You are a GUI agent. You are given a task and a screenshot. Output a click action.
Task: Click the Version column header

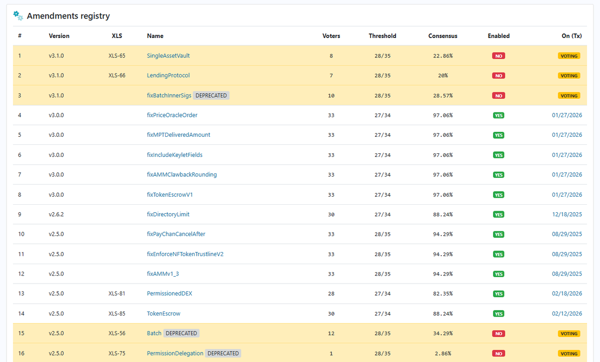click(59, 36)
